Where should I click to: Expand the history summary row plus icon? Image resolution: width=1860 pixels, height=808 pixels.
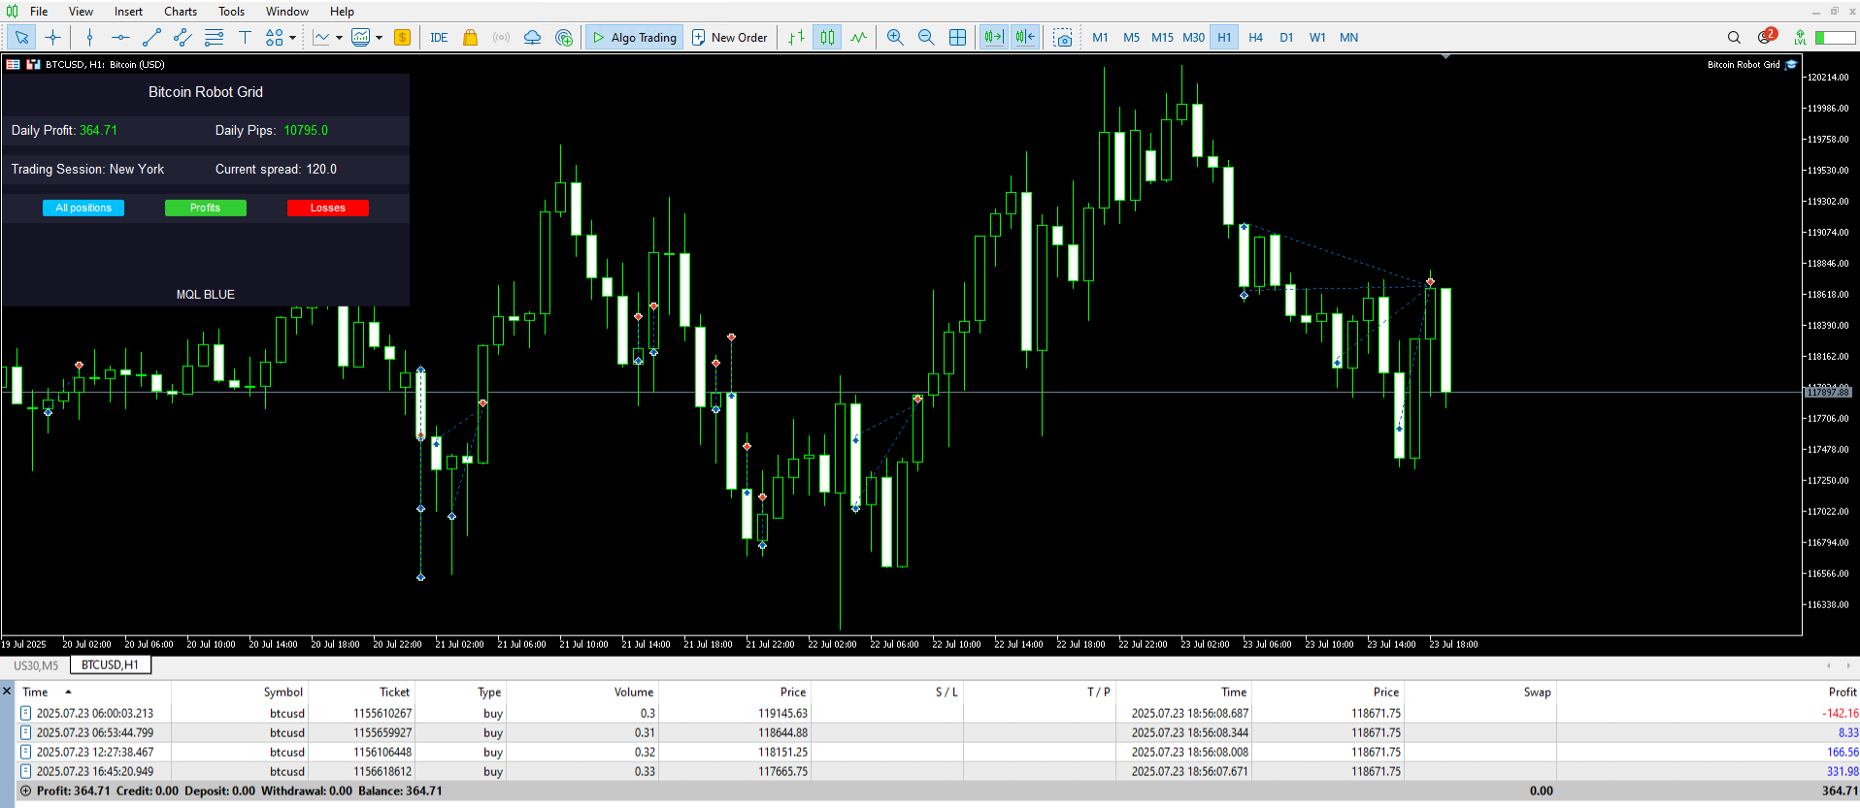click(x=25, y=792)
